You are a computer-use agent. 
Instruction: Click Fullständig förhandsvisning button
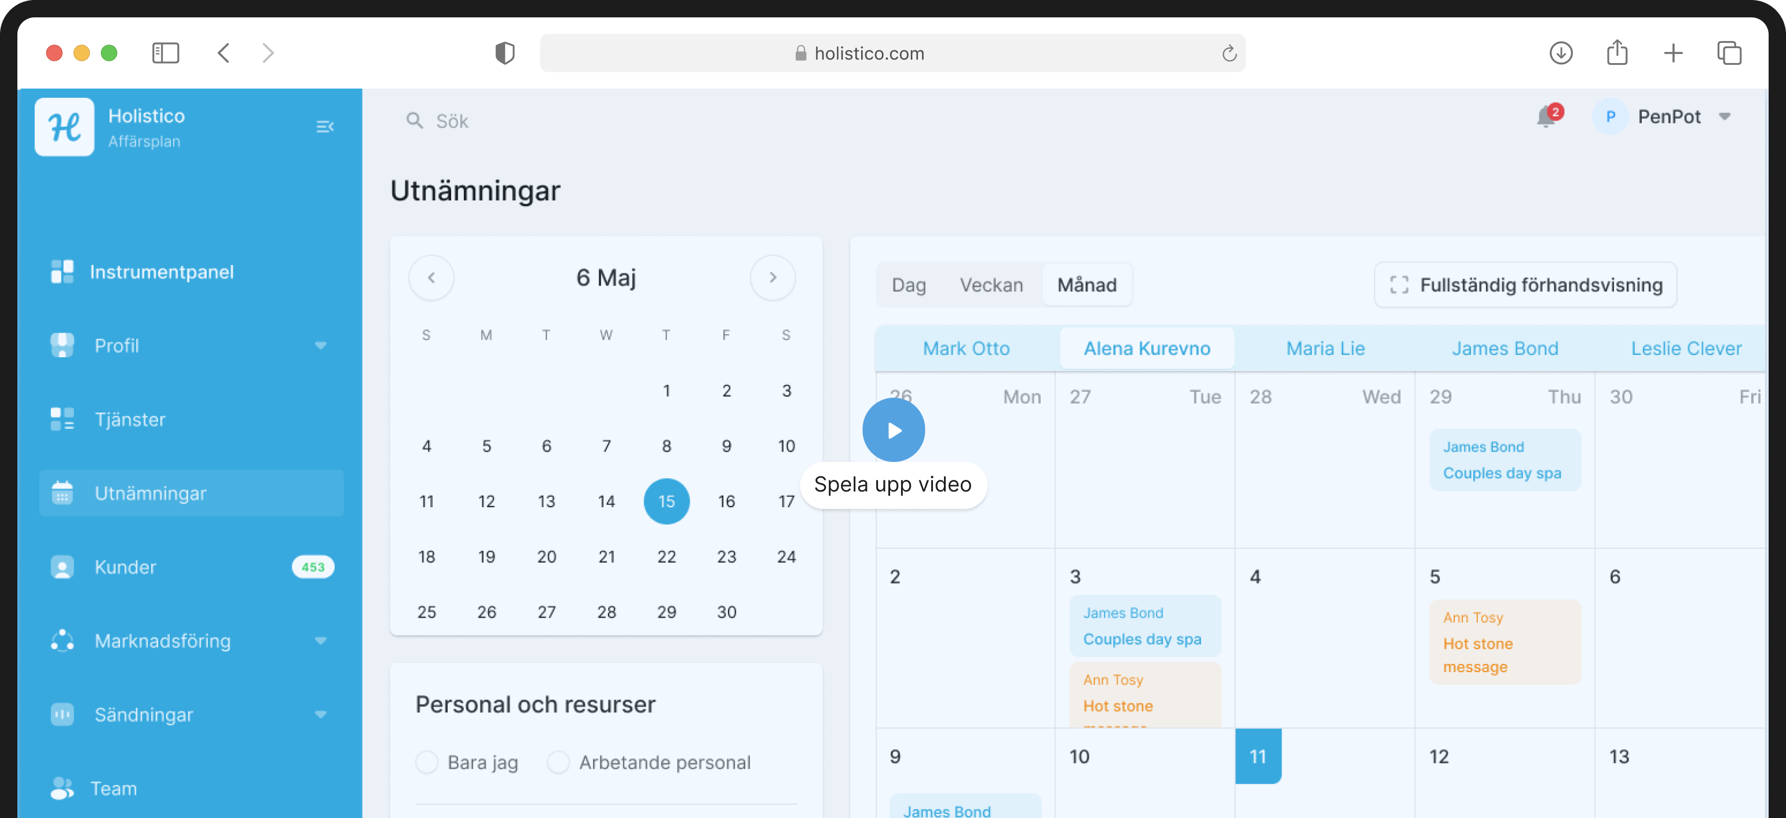pyautogui.click(x=1525, y=285)
